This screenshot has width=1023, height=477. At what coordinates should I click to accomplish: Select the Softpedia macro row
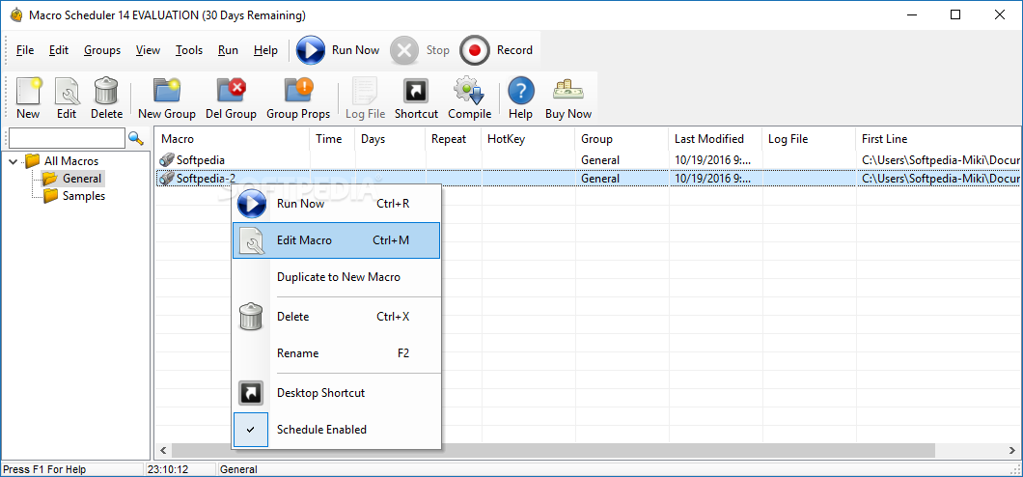pyautogui.click(x=587, y=160)
